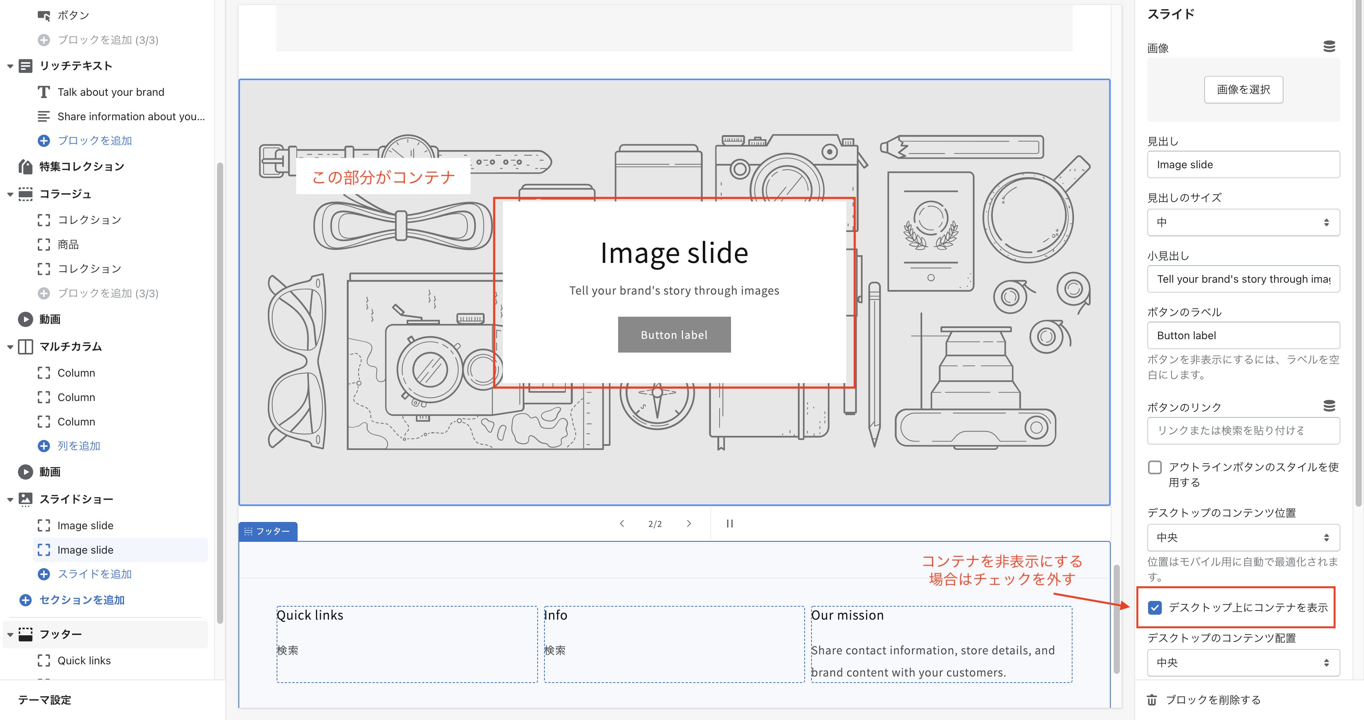Screen dimensions: 1364x720
Task: Open the 見出しのサイズ dropdown
Action: coord(1243,222)
